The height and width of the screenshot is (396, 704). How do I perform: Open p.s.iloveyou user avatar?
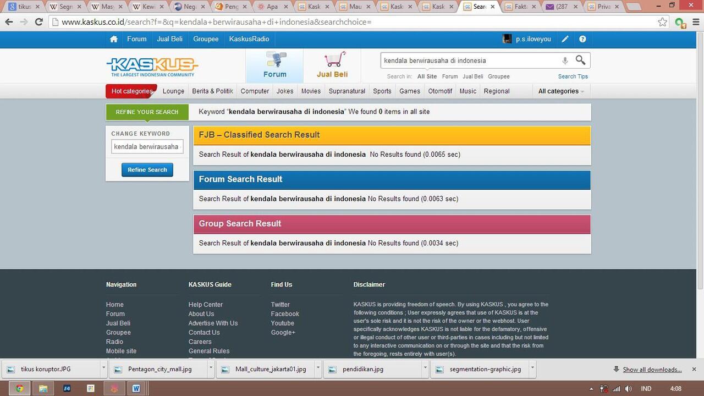(507, 39)
